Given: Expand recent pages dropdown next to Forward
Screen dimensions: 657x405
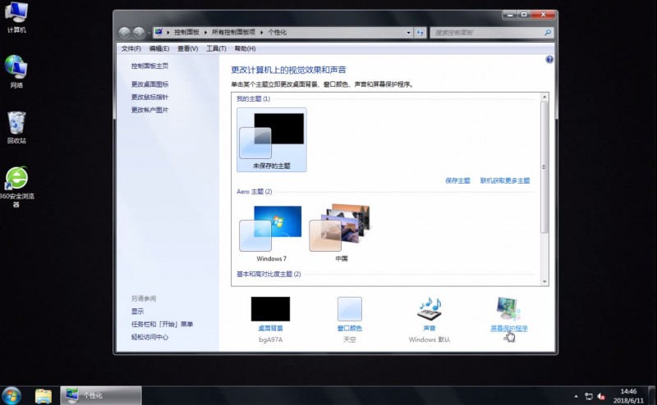Looking at the screenshot, I should (149, 33).
